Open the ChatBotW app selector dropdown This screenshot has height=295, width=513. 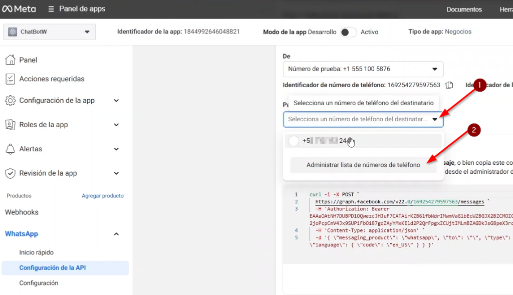[x=50, y=32]
